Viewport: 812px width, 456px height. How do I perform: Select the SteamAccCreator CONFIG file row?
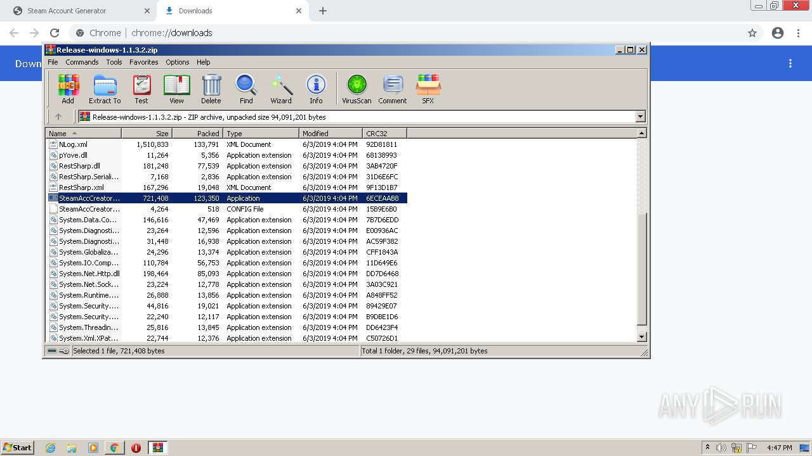227,209
